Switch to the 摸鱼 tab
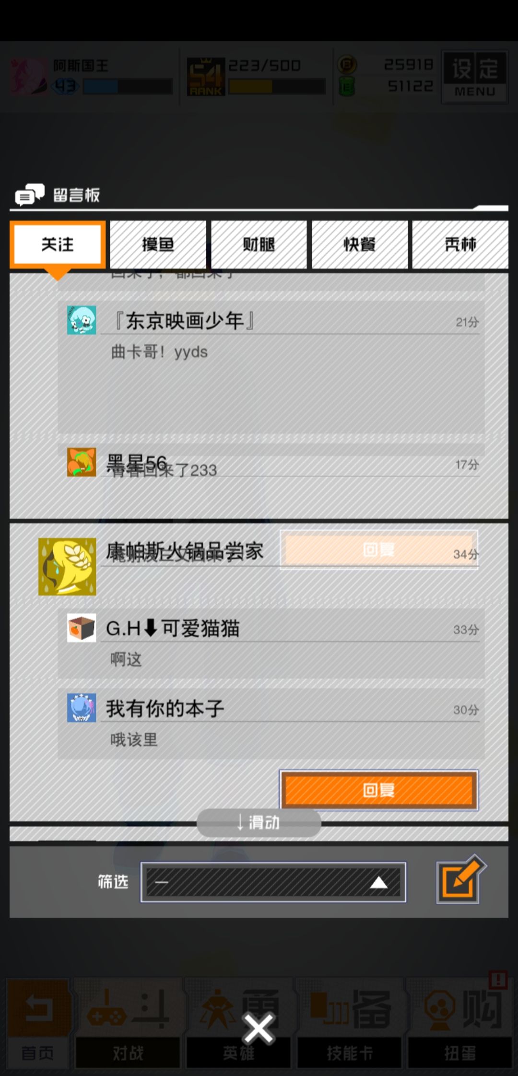This screenshot has height=1076, width=518. [158, 245]
